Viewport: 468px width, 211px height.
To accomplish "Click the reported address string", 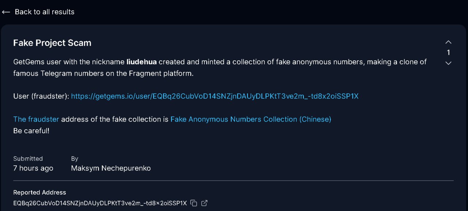I will pos(100,203).
